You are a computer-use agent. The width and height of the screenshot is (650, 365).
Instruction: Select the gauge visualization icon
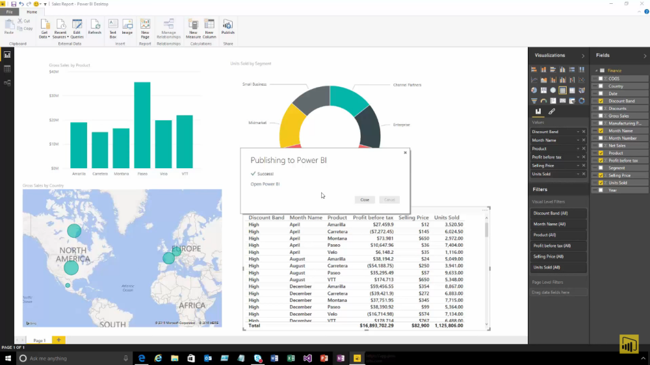(x=543, y=101)
